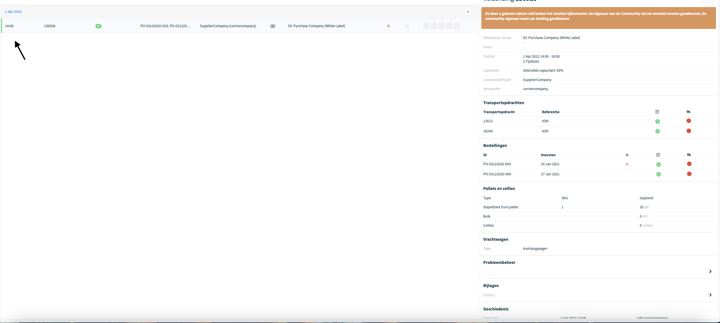Viewport: 720px width, 323px height.
Task: Click the count badge 1 beside the 1 Apr 2022 header
Action: coord(468,12)
